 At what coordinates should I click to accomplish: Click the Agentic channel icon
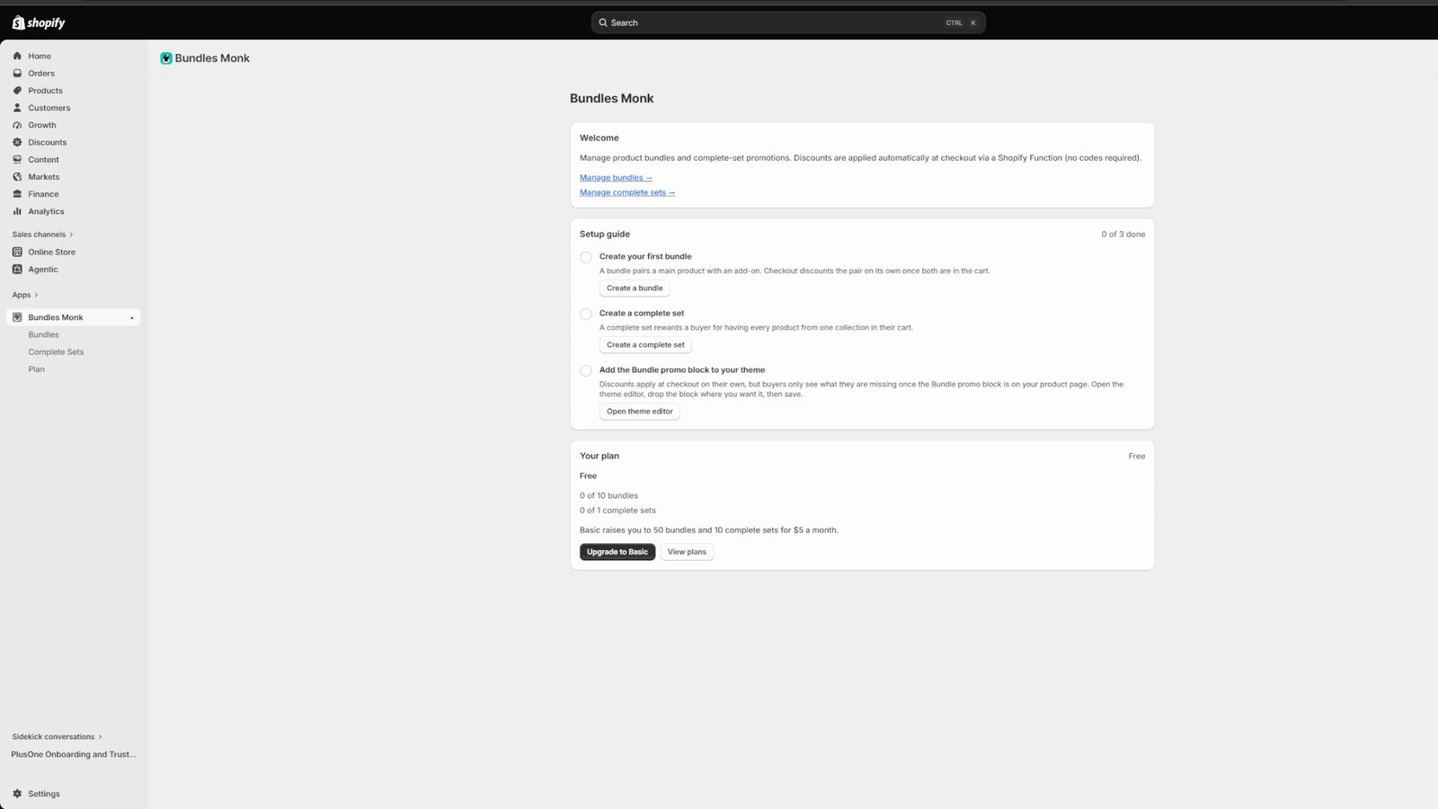tap(17, 269)
